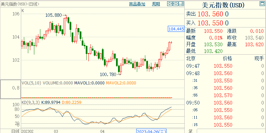Click the 100.780 low price annotation
The image size is (266, 133).
108,74
